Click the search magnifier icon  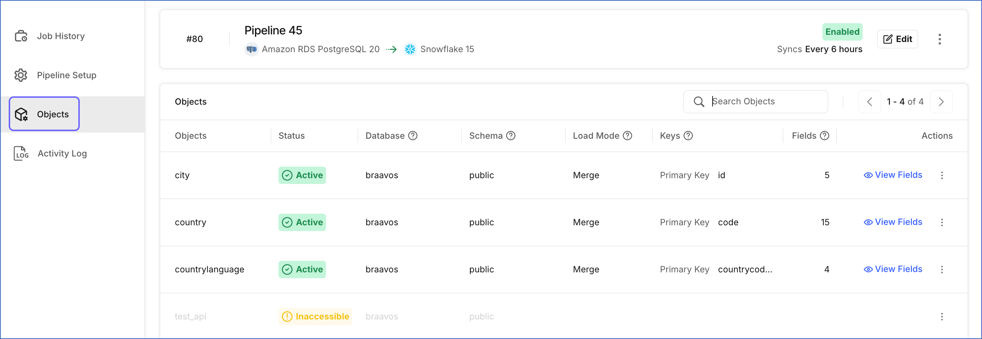699,102
